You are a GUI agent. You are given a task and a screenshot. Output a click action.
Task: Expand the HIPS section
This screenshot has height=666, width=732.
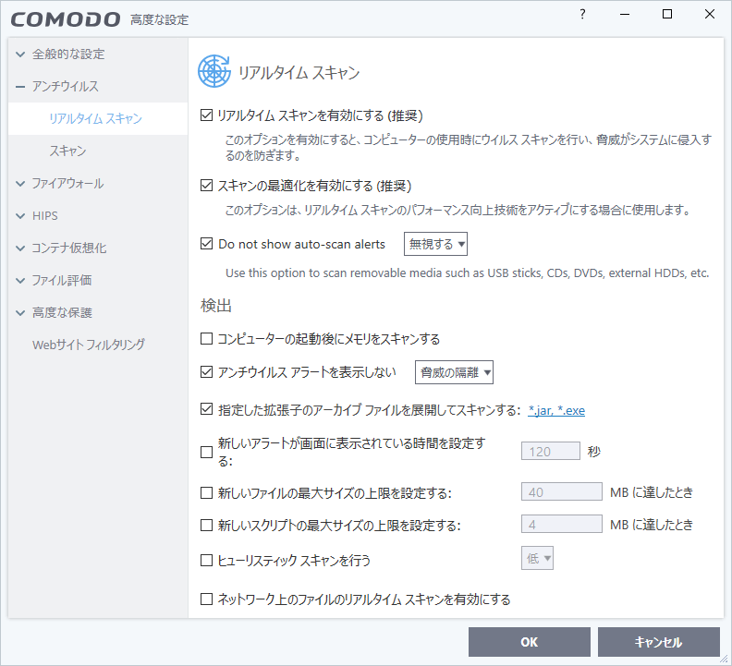[44, 215]
